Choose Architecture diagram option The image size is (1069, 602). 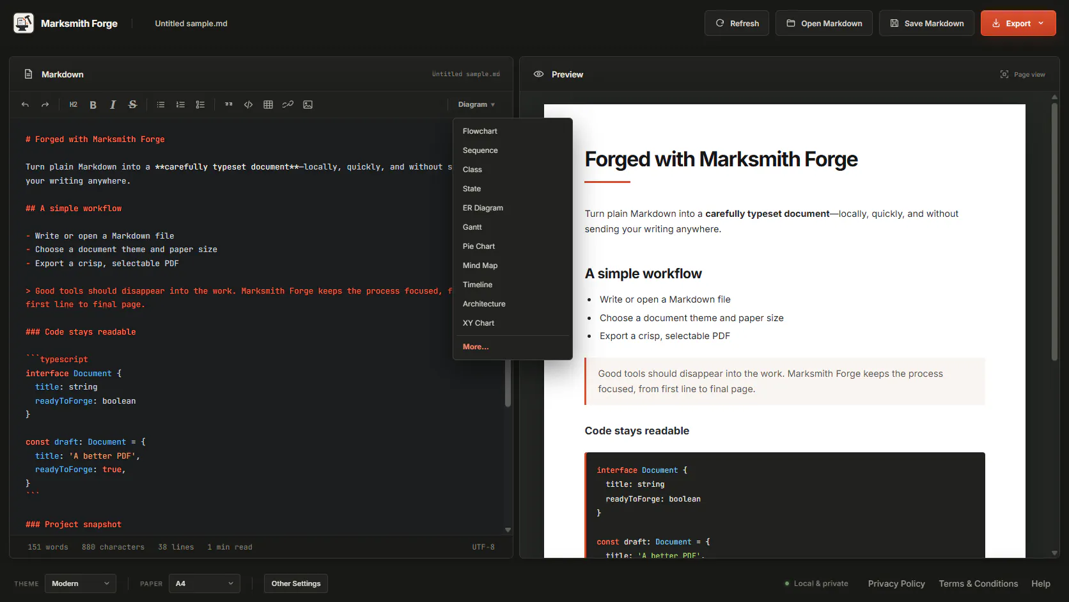click(513, 304)
